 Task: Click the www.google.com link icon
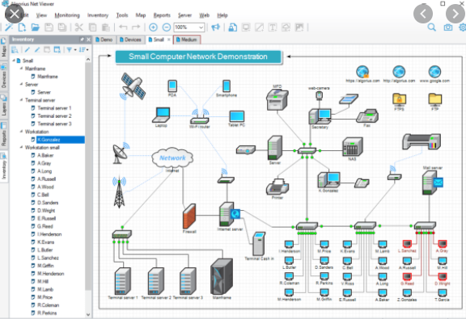434,72
